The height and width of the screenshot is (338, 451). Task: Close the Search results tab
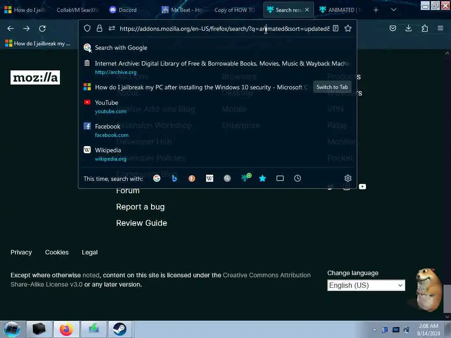[x=307, y=10]
